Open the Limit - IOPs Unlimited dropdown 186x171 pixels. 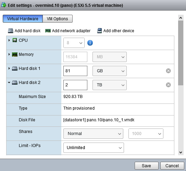pyautogui.click(x=94, y=148)
